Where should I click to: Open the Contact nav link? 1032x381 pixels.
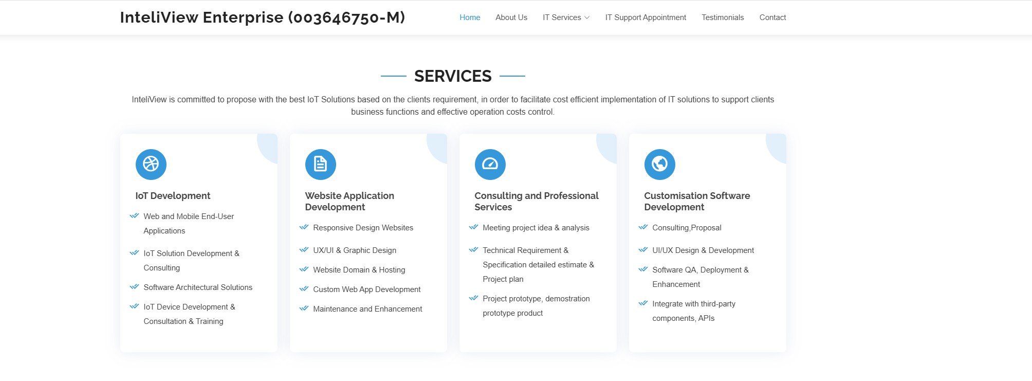coord(772,17)
